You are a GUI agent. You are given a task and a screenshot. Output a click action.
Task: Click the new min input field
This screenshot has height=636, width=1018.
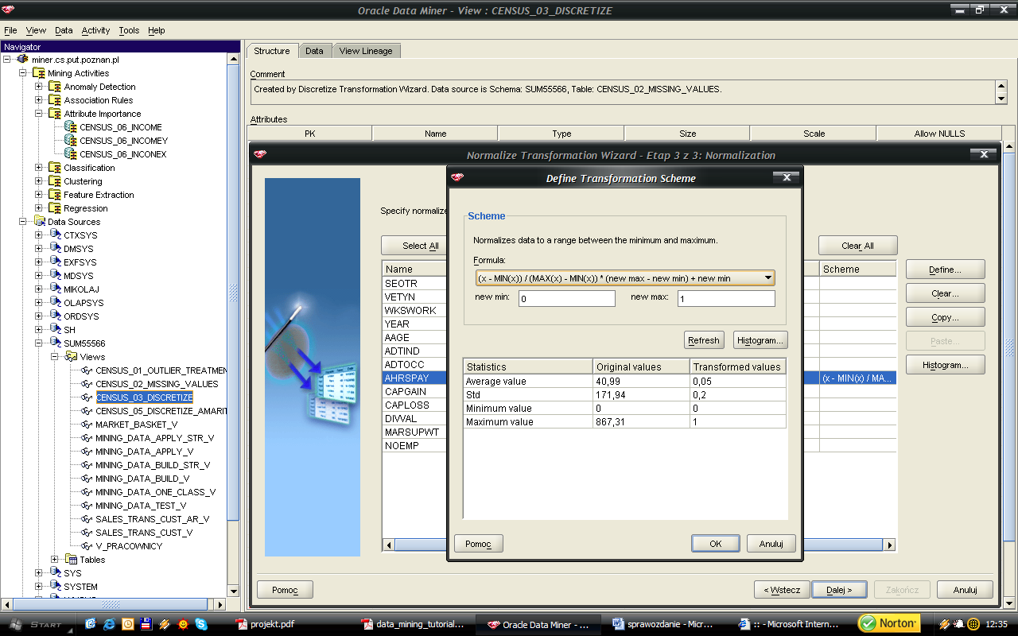coord(567,298)
